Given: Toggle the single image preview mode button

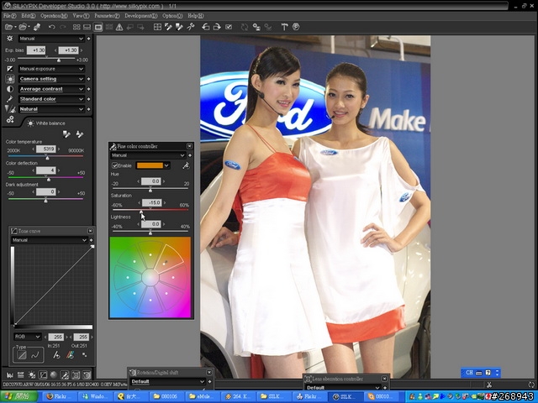Looking at the screenshot, I should (x=98, y=27).
